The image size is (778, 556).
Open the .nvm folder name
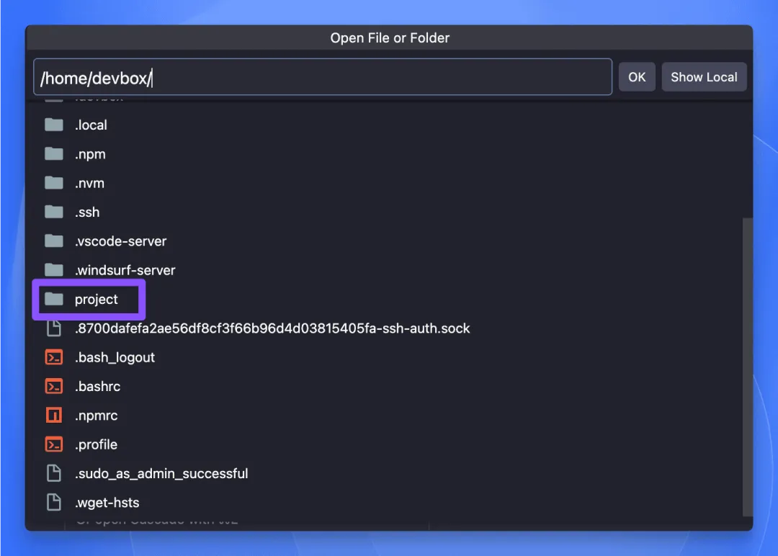point(89,183)
